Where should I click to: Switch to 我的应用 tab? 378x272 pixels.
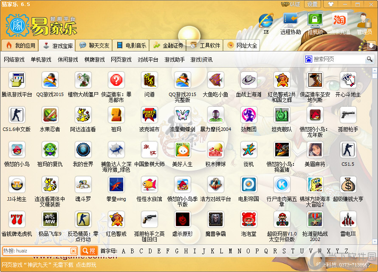pyautogui.click(x=20, y=45)
